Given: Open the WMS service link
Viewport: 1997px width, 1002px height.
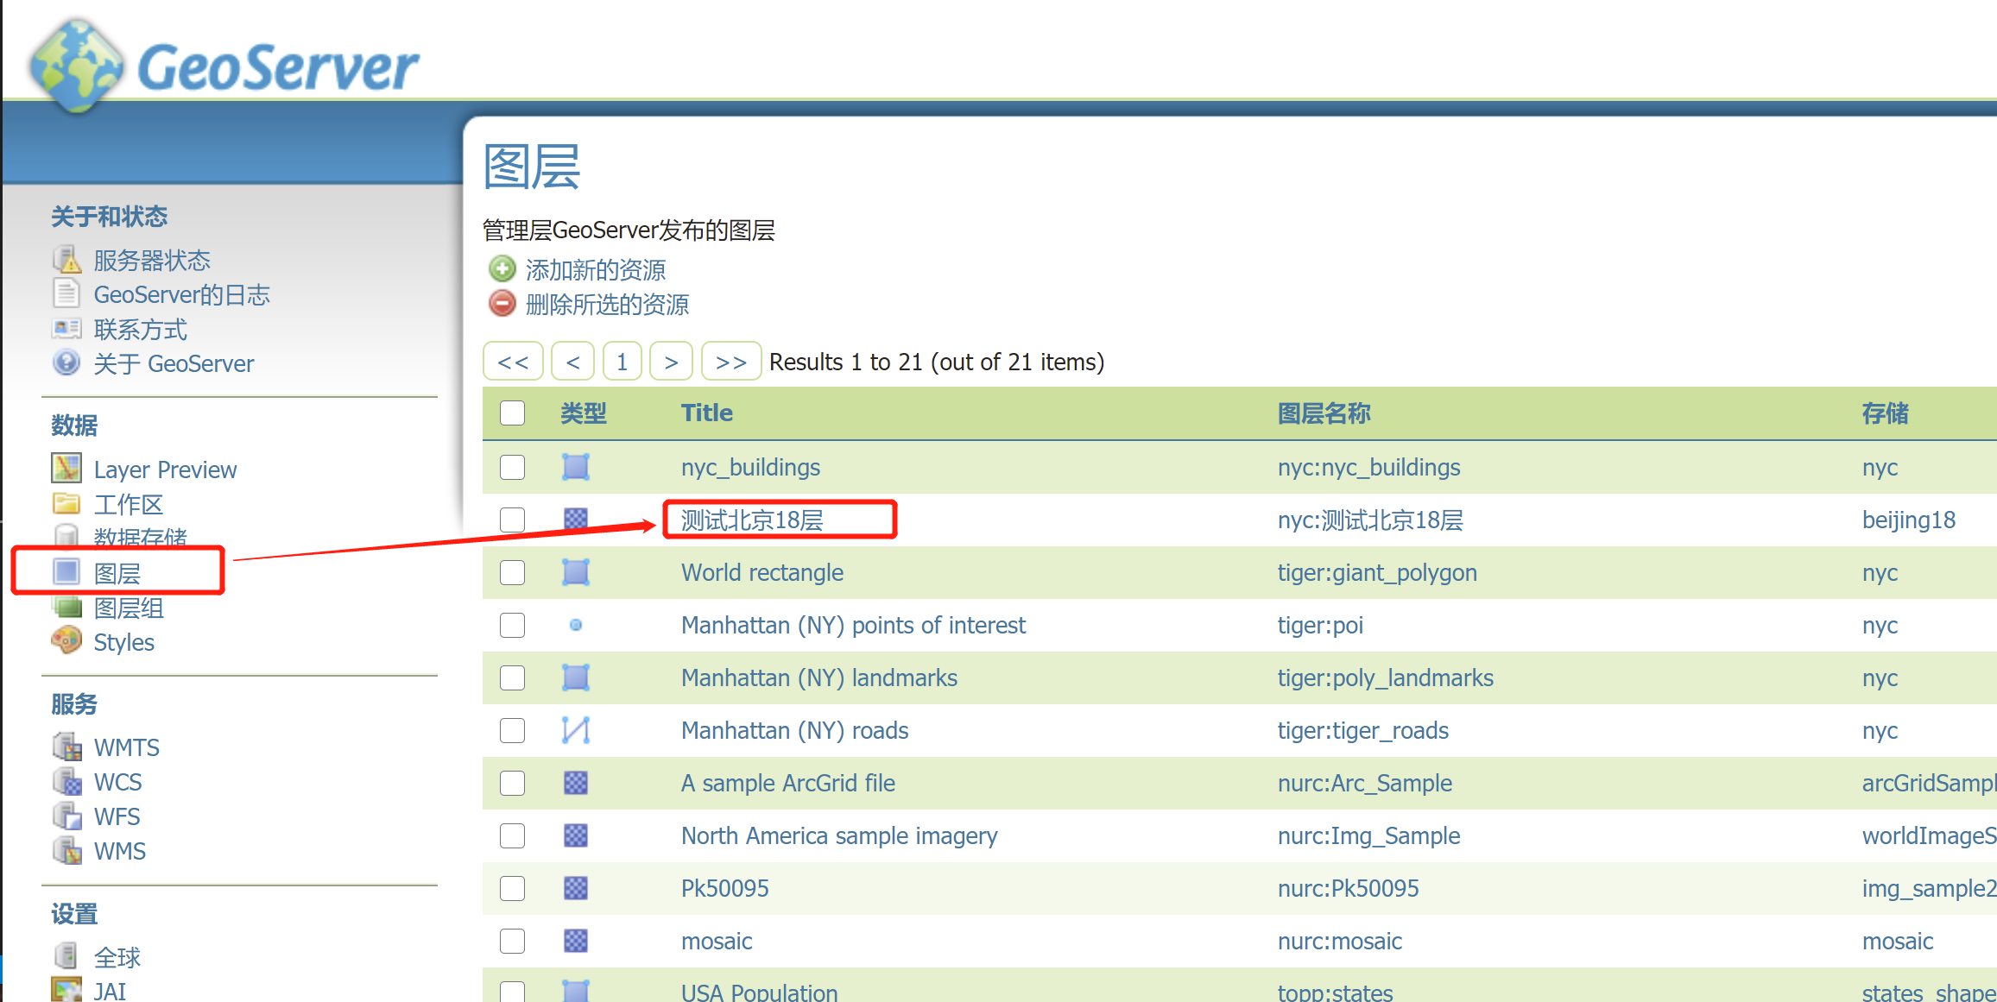Looking at the screenshot, I should tap(119, 851).
